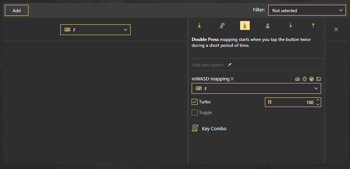Open the Key Combo editor
The image size is (350, 169).
pyautogui.click(x=209, y=128)
